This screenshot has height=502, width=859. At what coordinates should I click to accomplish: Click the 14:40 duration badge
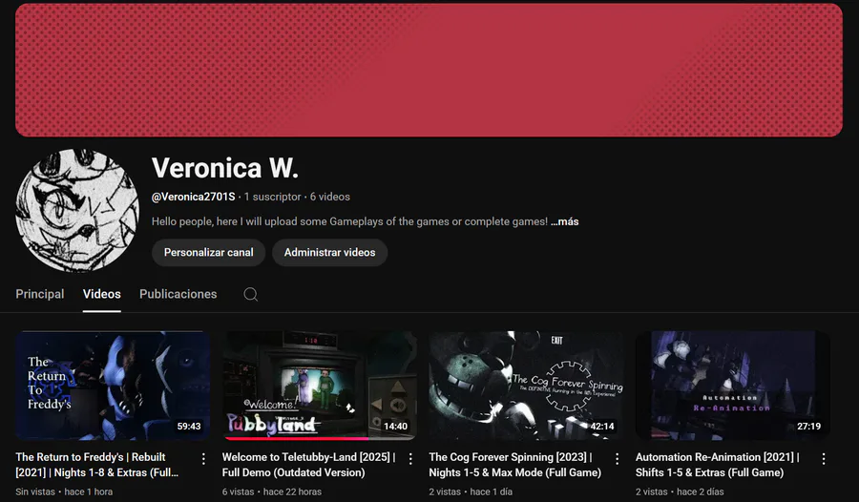pyautogui.click(x=395, y=427)
